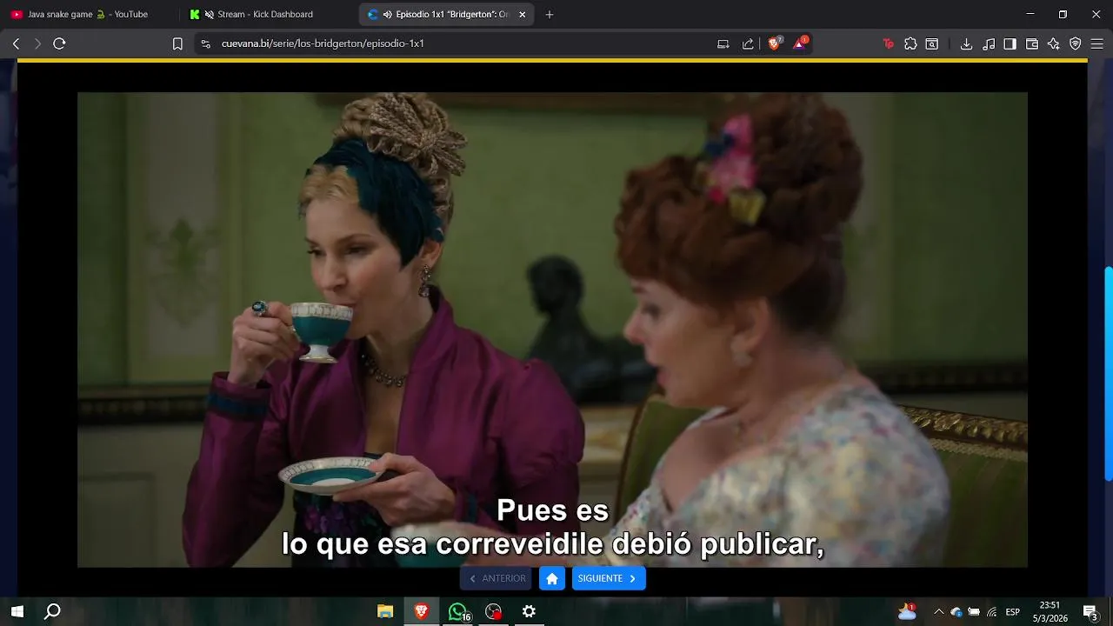Open Leo AI sparkle icon

(x=1054, y=43)
